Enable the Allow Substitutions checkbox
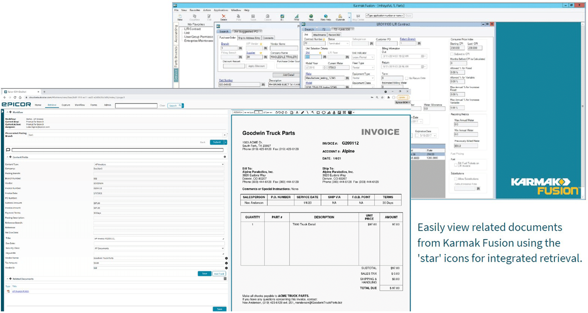 click(456, 179)
